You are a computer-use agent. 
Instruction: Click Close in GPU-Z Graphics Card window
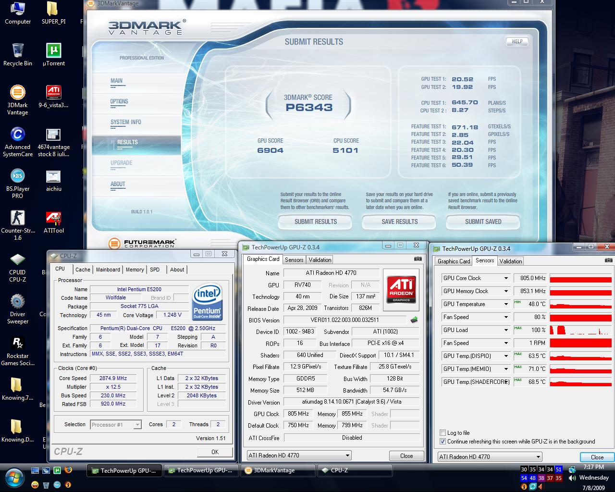pos(406,456)
